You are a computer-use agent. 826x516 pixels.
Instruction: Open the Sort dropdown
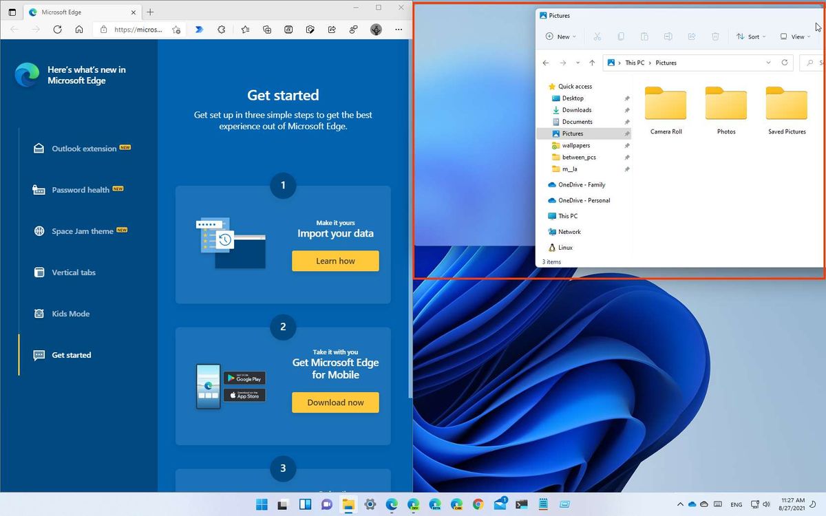(x=750, y=36)
